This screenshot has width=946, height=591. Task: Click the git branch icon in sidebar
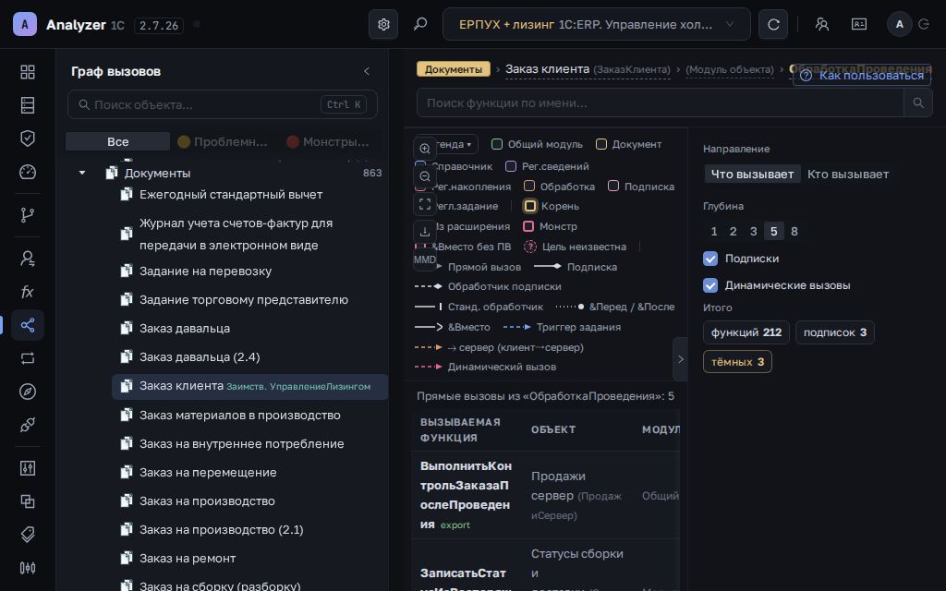point(27,214)
